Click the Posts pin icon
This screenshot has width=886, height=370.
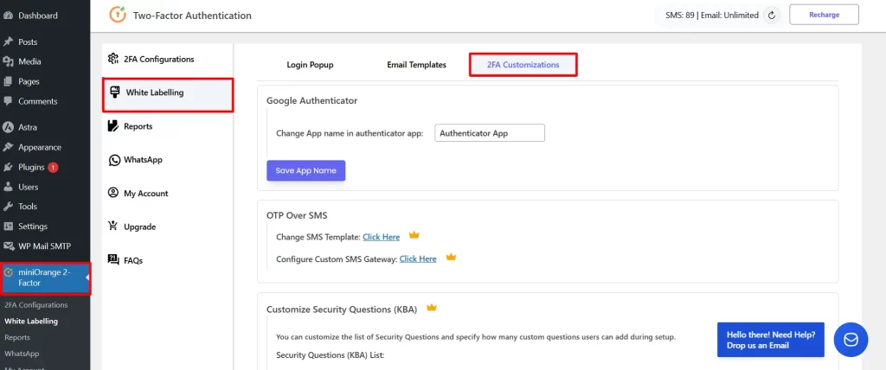pos(8,41)
